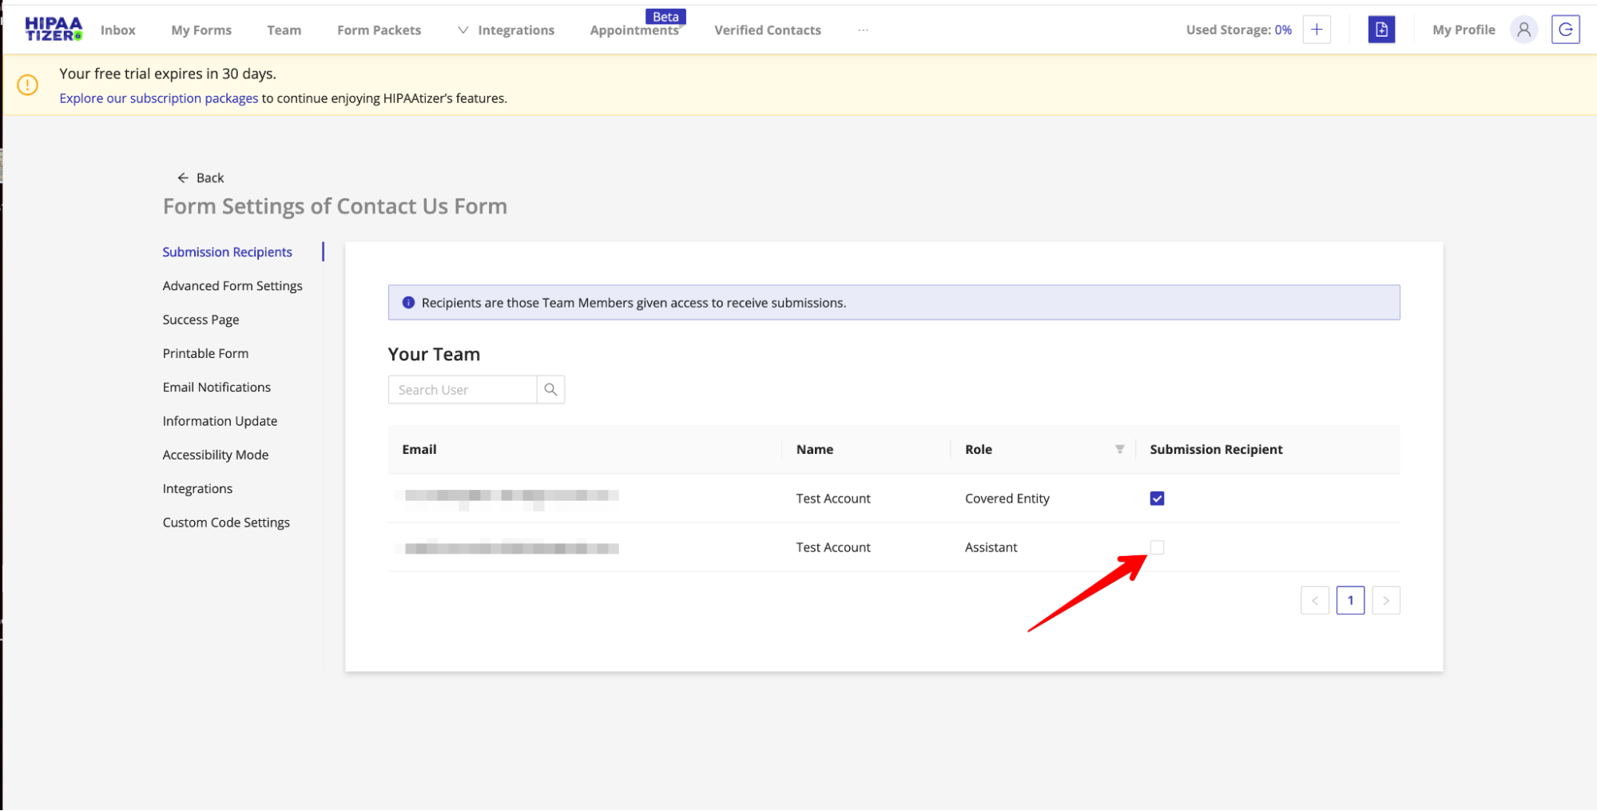Click page number 1 button

pos(1350,600)
